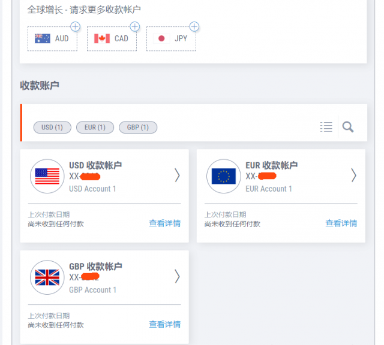The image size is (384, 345).
Task: Switch to list view icon
Action: coord(326,127)
